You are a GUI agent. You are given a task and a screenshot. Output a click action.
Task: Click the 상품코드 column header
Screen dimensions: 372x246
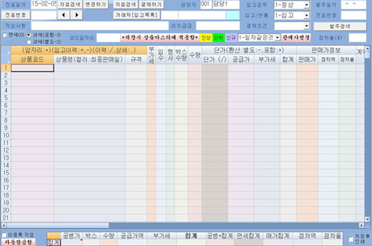32,59
